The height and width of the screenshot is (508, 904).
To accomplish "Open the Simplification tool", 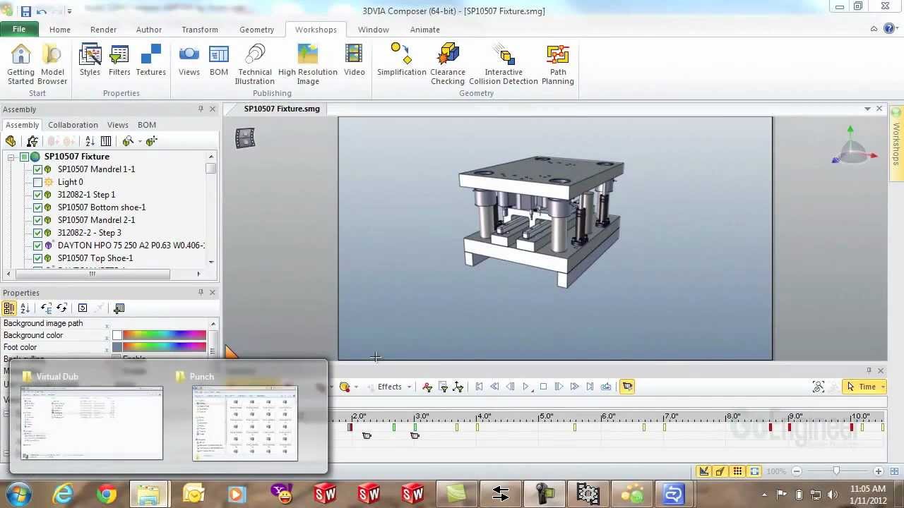I will pos(401,60).
